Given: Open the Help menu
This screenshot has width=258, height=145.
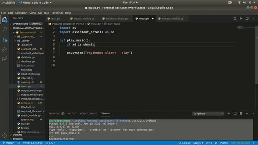Looking at the screenshot, I should tap(68, 13).
